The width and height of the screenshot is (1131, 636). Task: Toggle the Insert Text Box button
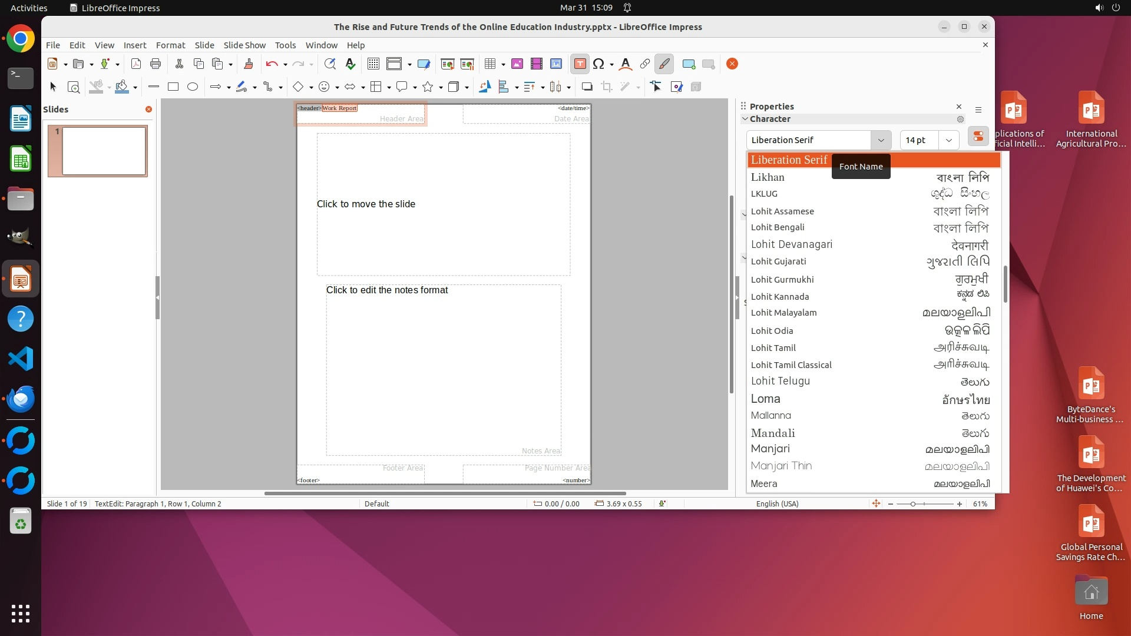click(x=580, y=64)
